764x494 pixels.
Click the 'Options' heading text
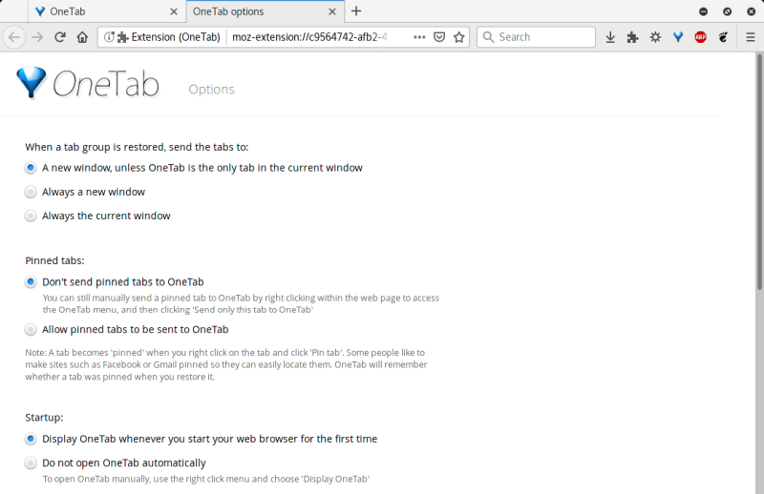211,90
